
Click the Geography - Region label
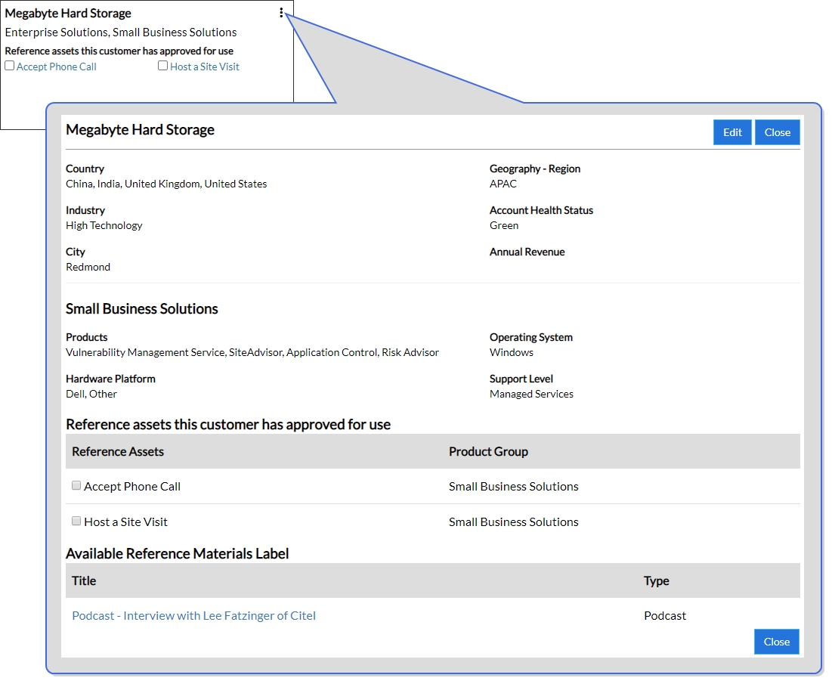(x=535, y=169)
